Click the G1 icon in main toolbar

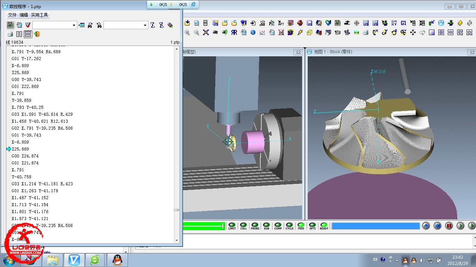pyautogui.click(x=404, y=23)
